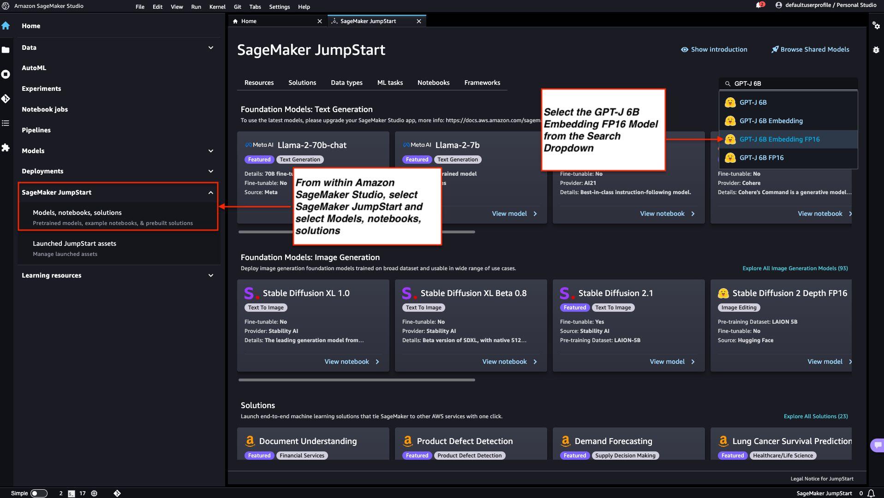Open Data types filter dropdown
Screen dimensions: 884x498
click(346, 83)
